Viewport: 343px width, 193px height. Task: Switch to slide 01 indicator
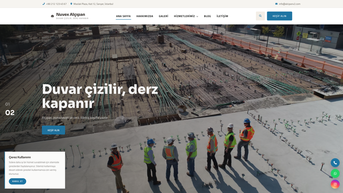7,104
